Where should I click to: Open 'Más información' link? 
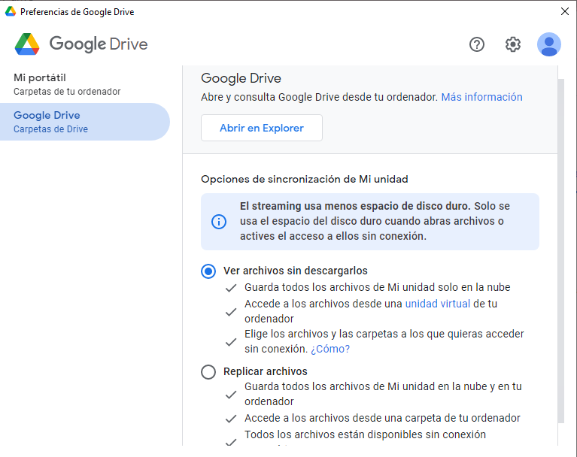481,97
